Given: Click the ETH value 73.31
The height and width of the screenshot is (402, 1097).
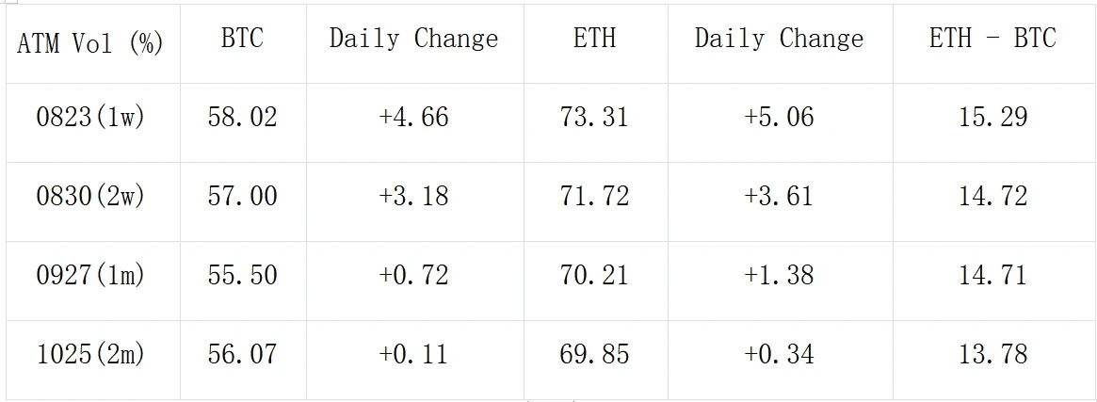Looking at the screenshot, I should tap(594, 118).
